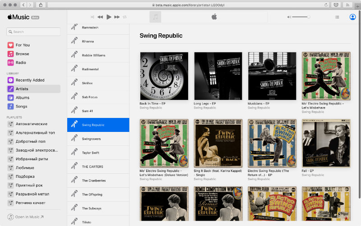Open the Fall - EP cover

326,143
